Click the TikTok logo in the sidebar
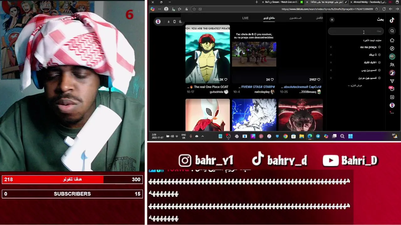Image resolution: width=401 pixels, height=225 pixels. 392,20
